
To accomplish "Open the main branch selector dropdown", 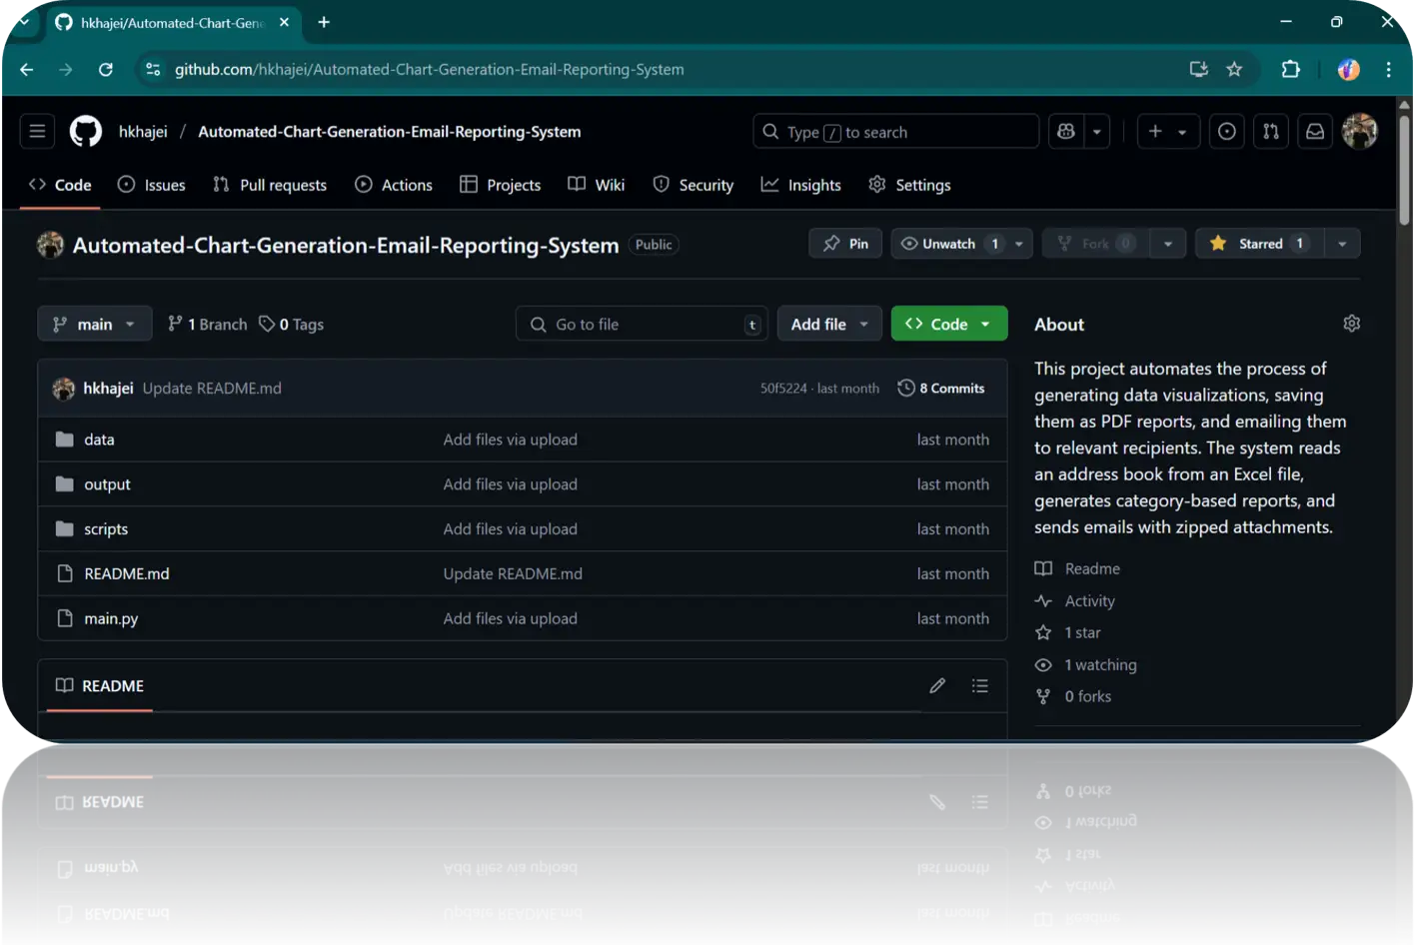I will (94, 323).
